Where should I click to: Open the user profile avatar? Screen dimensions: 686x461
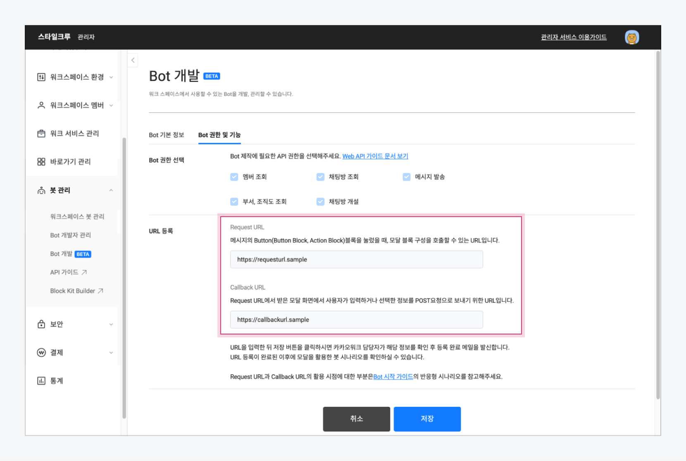(x=632, y=37)
